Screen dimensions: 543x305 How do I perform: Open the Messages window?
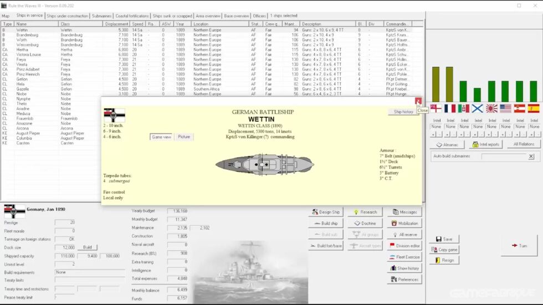click(x=404, y=212)
